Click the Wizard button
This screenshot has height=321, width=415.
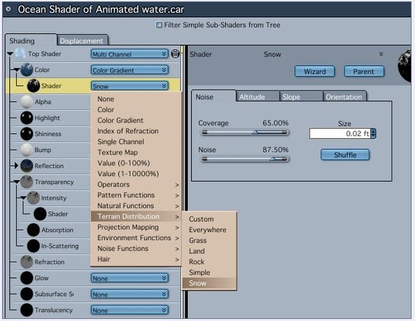(x=315, y=71)
